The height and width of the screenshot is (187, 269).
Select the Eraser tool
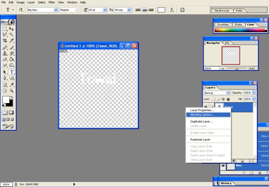coord(5,59)
